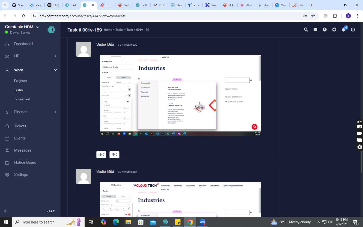The width and height of the screenshot is (363, 227).
Task: Click the thumbs up button showing 0
Action: (101, 155)
